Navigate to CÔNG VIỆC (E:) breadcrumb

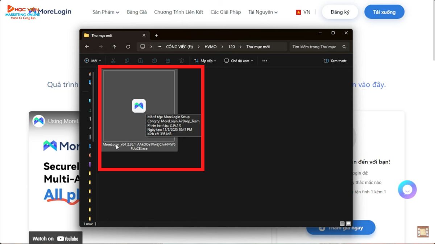click(x=179, y=47)
